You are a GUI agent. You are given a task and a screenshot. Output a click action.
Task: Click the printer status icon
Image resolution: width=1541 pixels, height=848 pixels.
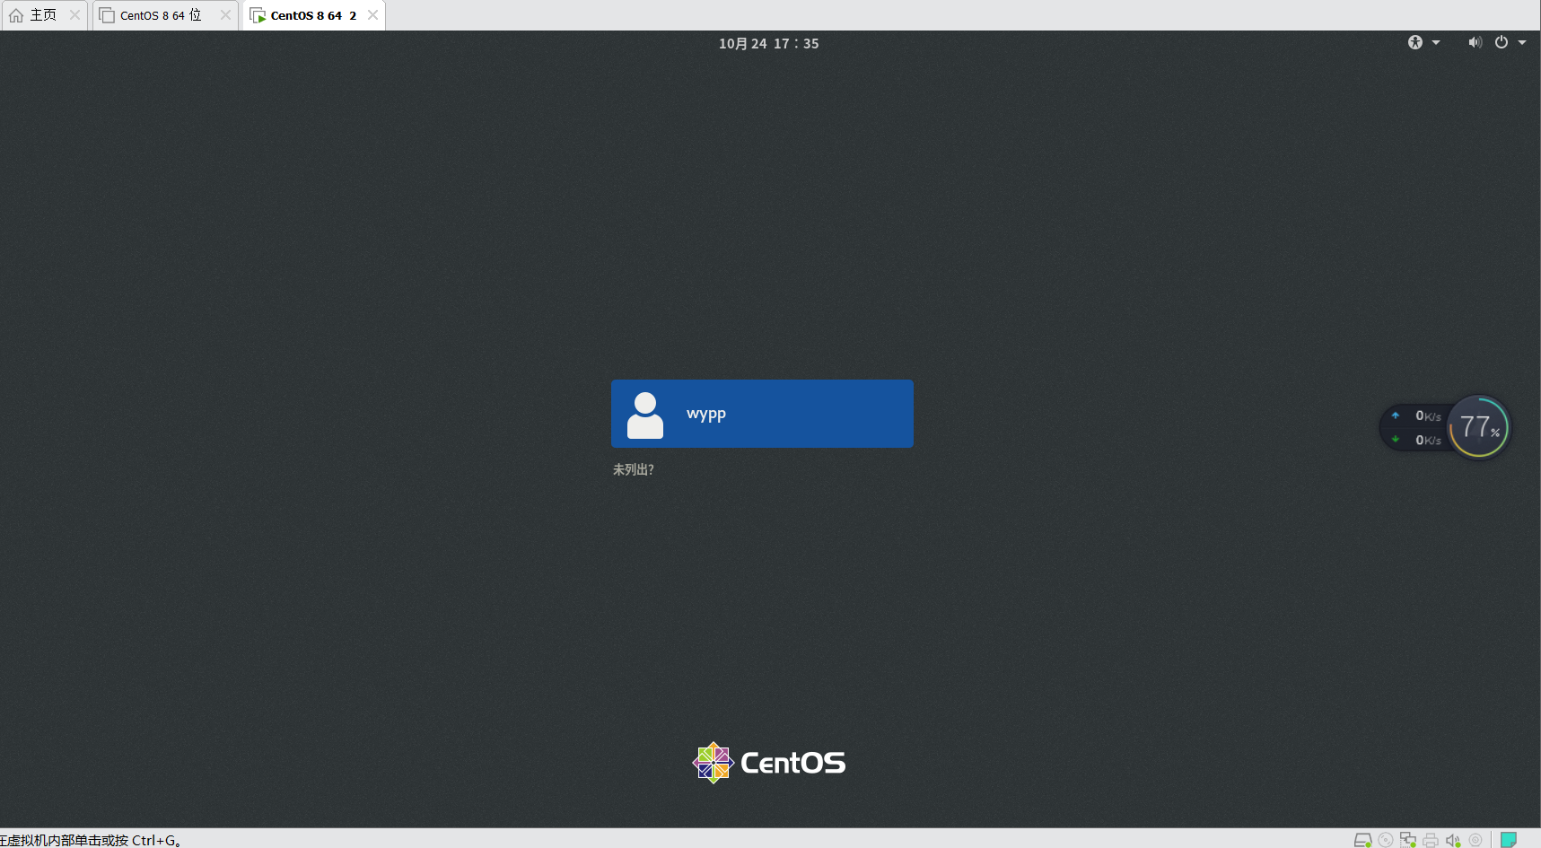pyautogui.click(x=1431, y=840)
